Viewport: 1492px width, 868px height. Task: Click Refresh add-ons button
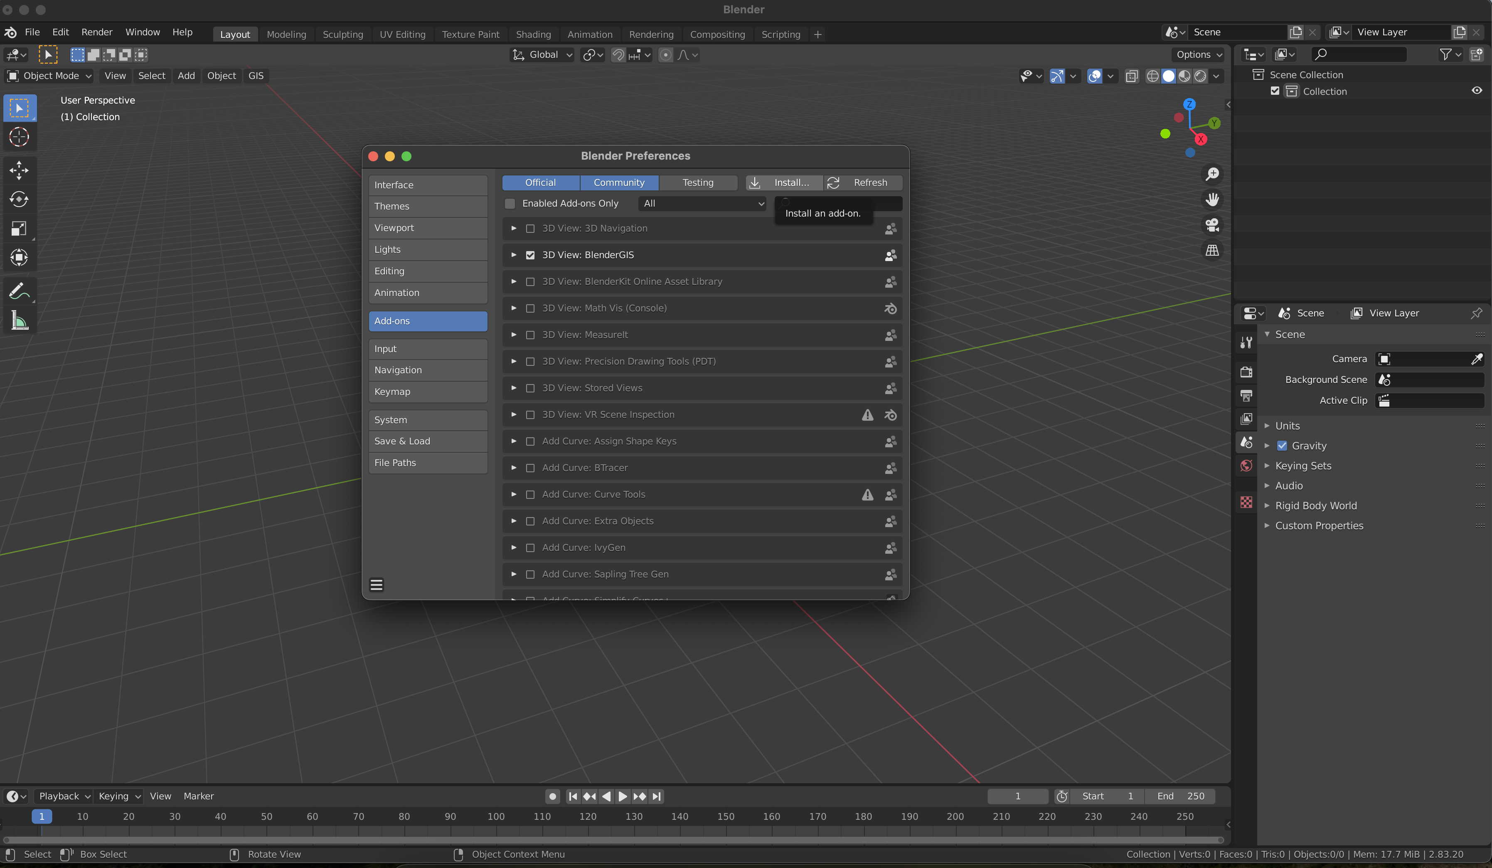864,183
